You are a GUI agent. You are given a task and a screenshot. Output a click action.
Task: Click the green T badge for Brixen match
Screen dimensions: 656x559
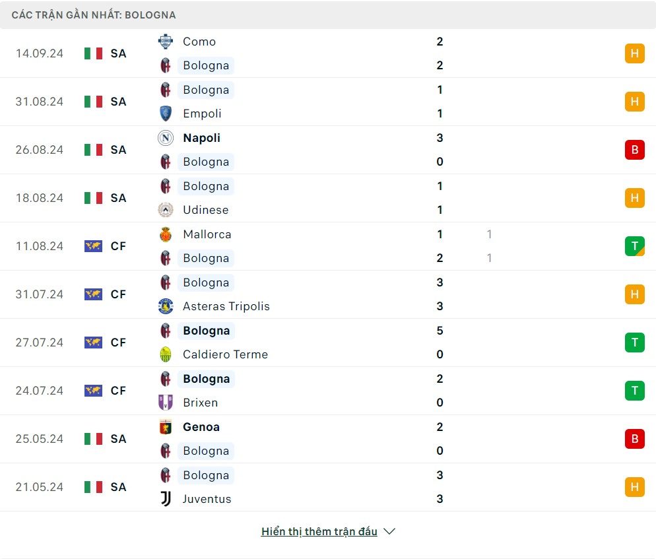tap(634, 391)
